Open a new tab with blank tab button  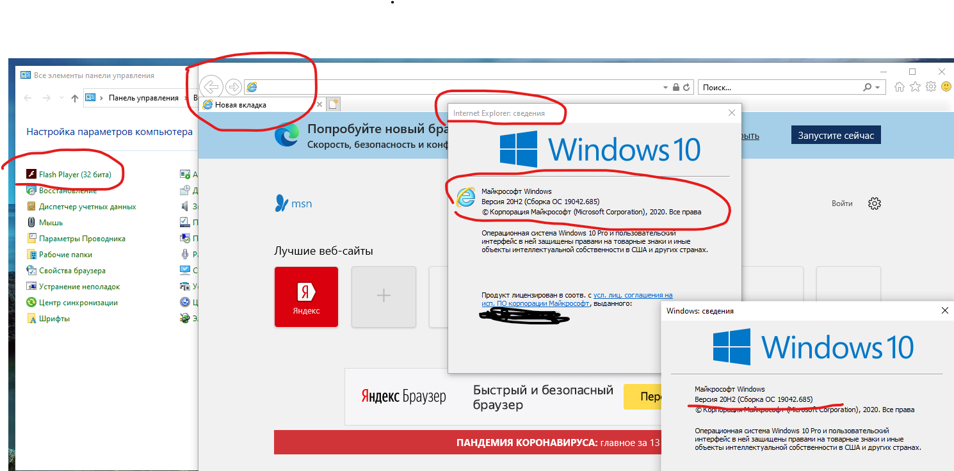pyautogui.click(x=333, y=104)
